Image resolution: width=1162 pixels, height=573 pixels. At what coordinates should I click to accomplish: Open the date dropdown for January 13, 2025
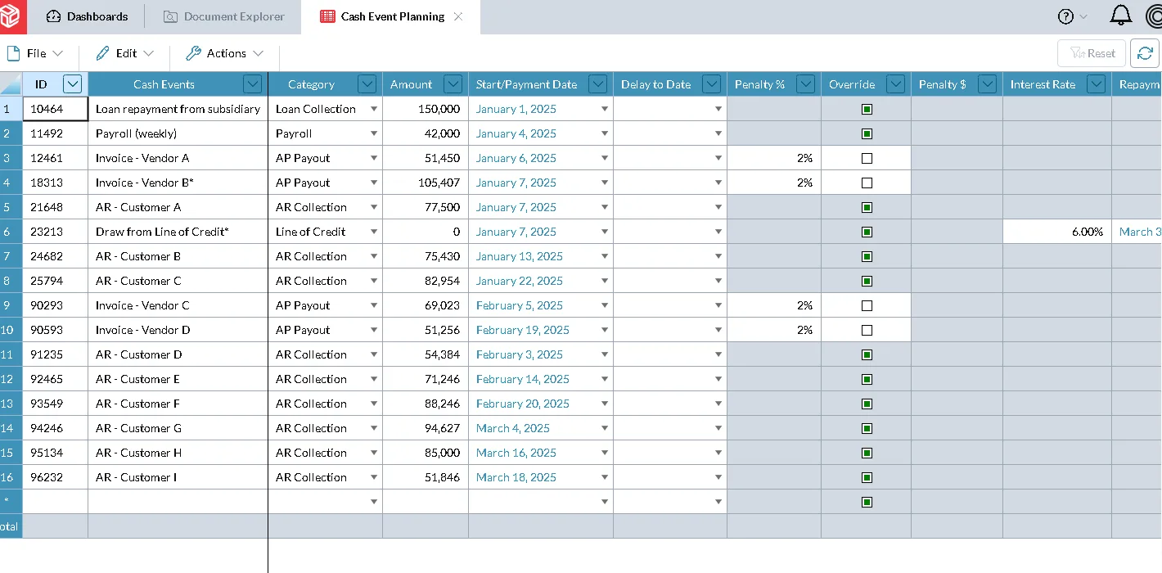(x=605, y=256)
